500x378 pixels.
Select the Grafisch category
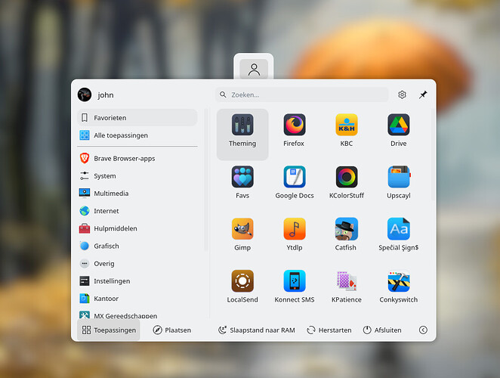pos(137,246)
